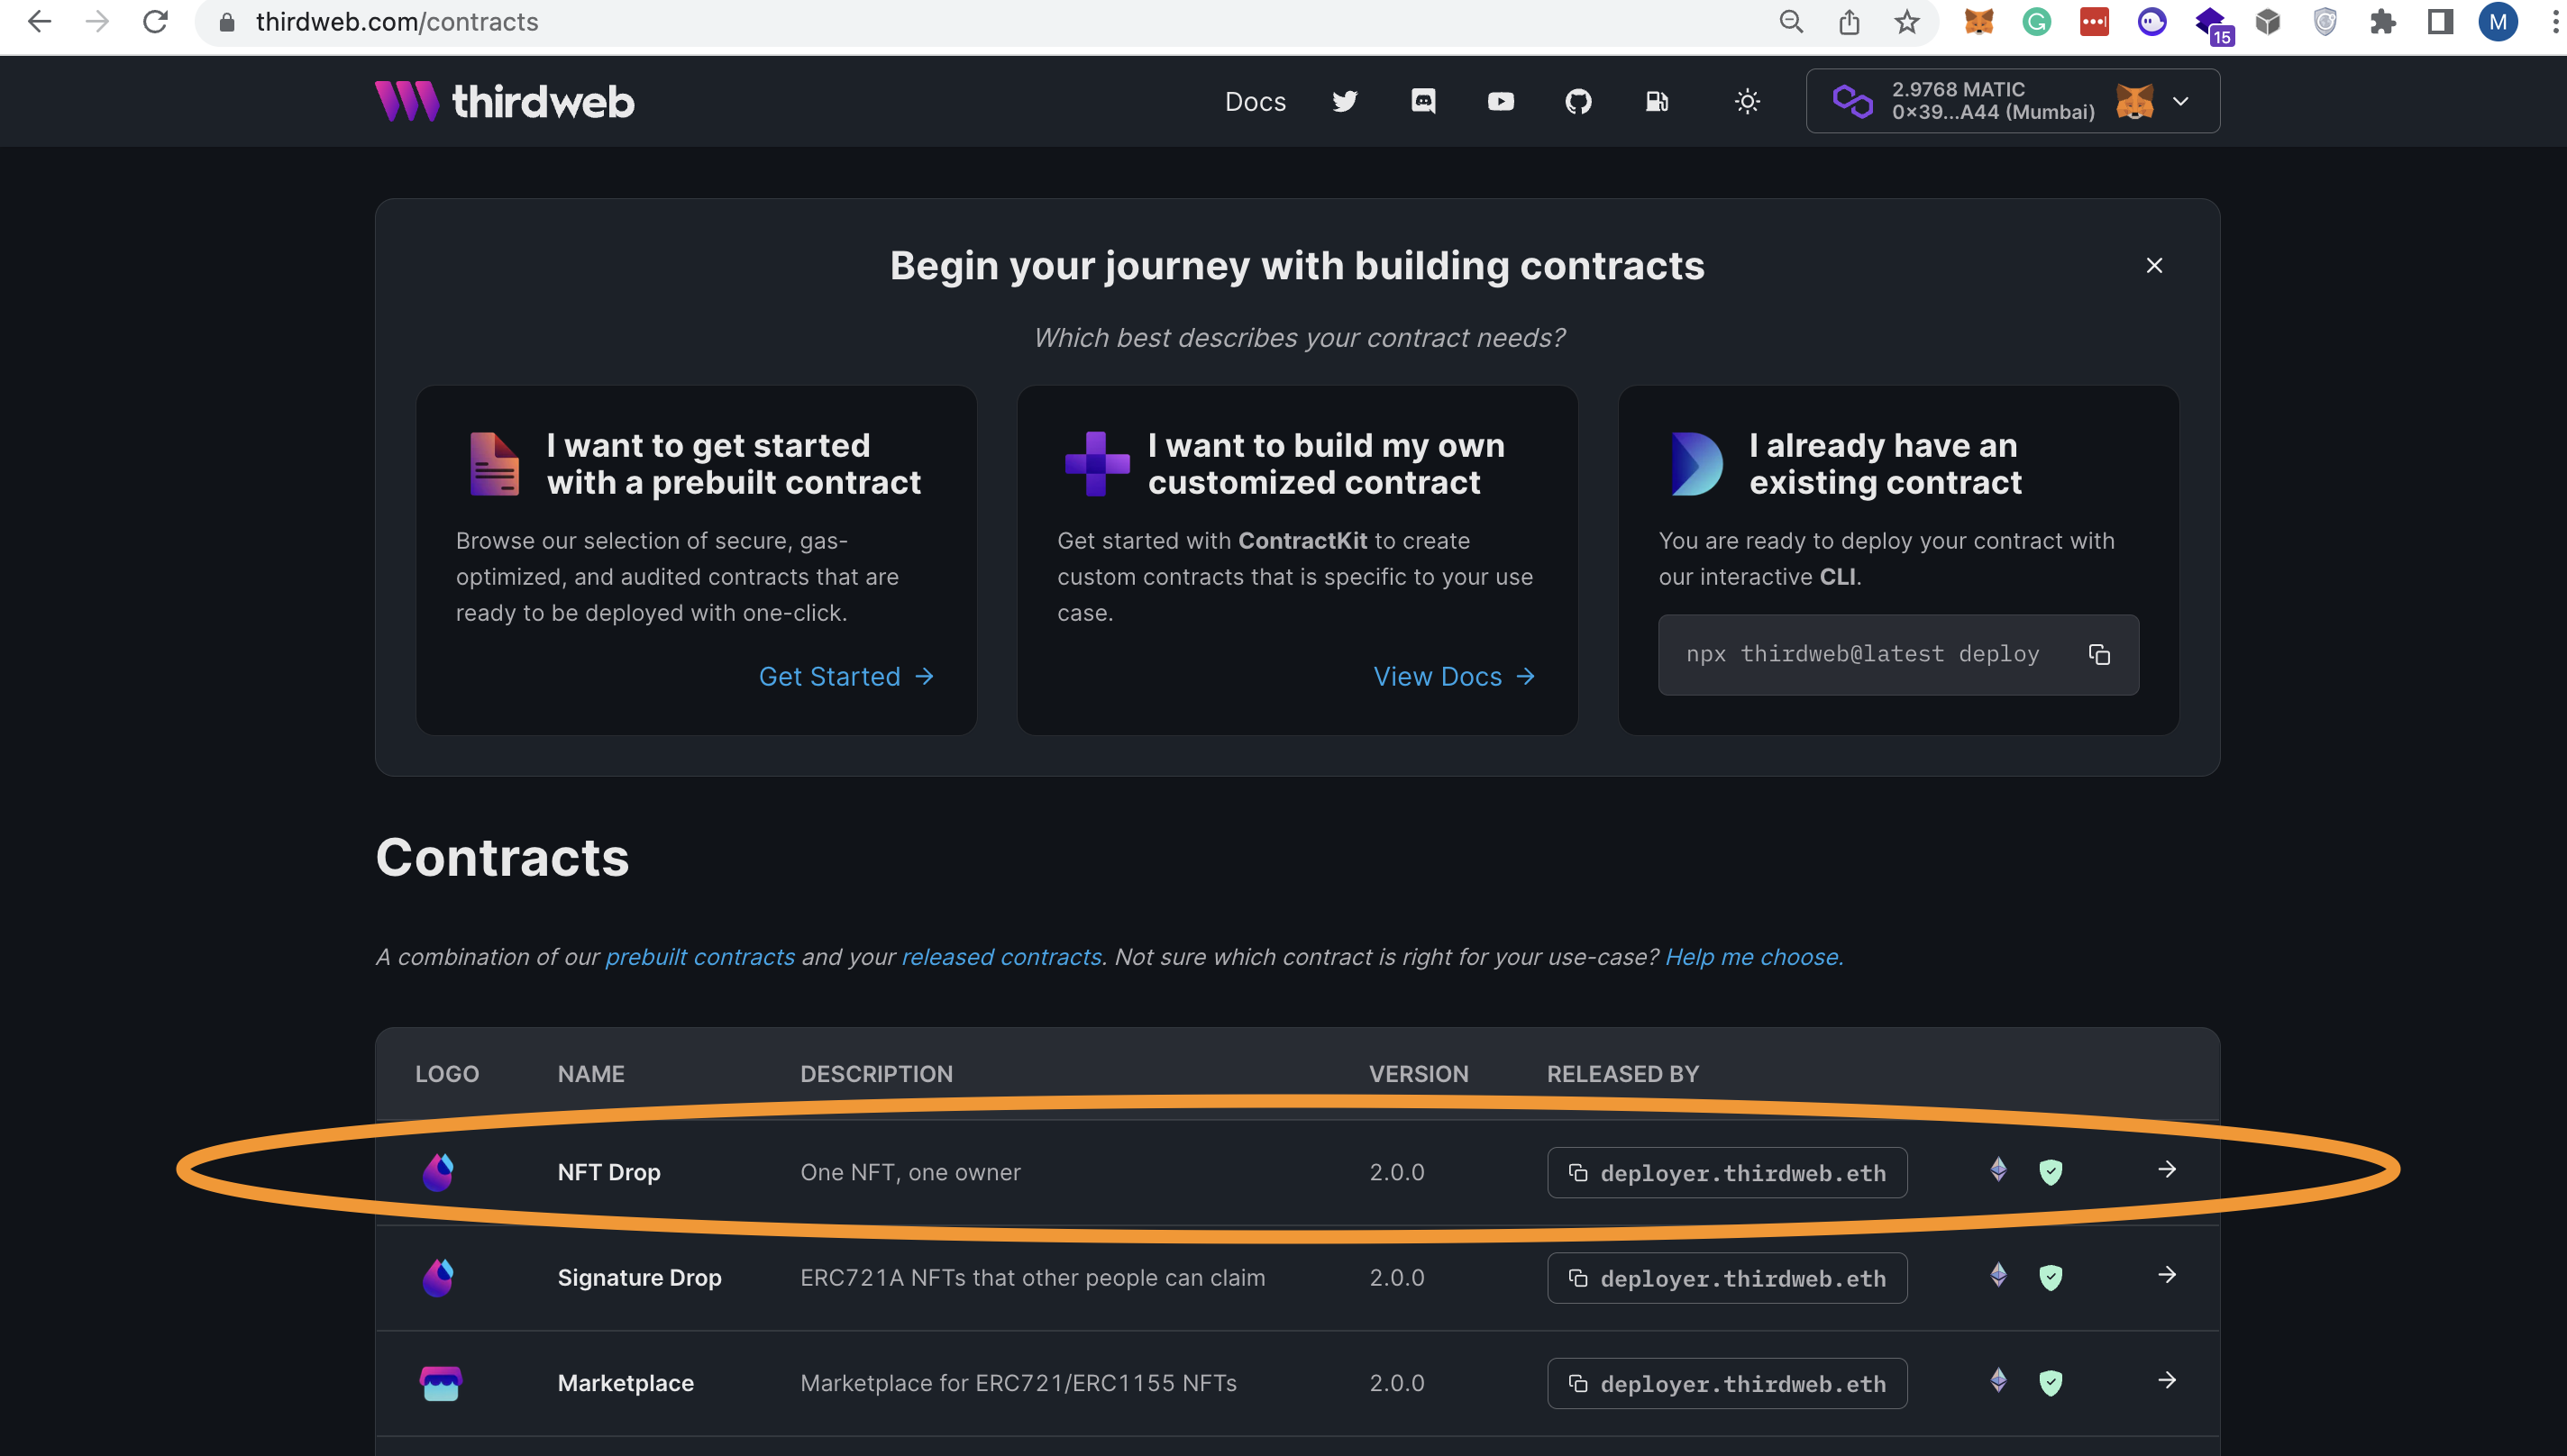Open the GitHub icon link

coord(1578,101)
